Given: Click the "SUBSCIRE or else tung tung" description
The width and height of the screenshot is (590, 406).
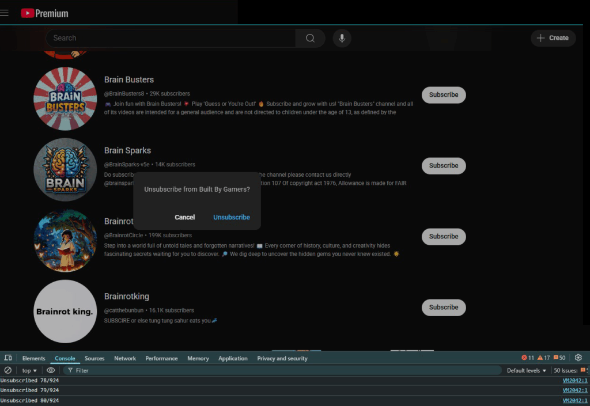Looking at the screenshot, I should click(x=161, y=321).
